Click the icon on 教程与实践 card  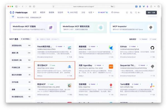pyautogui.click(x=100, y=28)
